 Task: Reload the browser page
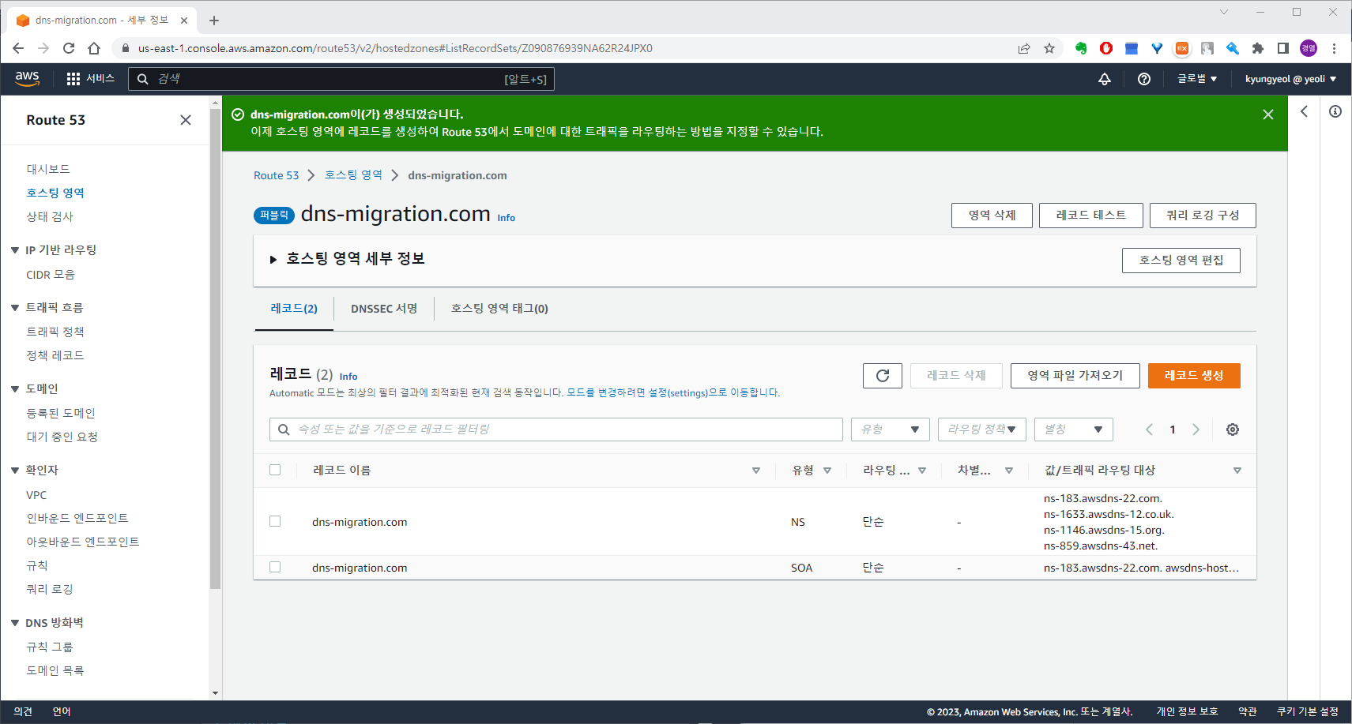(x=69, y=48)
